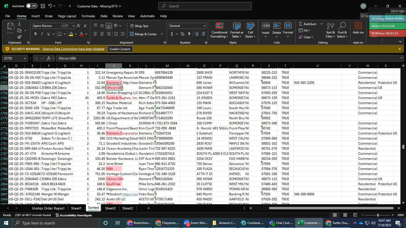Image resolution: width=406 pixels, height=228 pixels.
Task: Open the General number format dropdown
Action: 204,26
